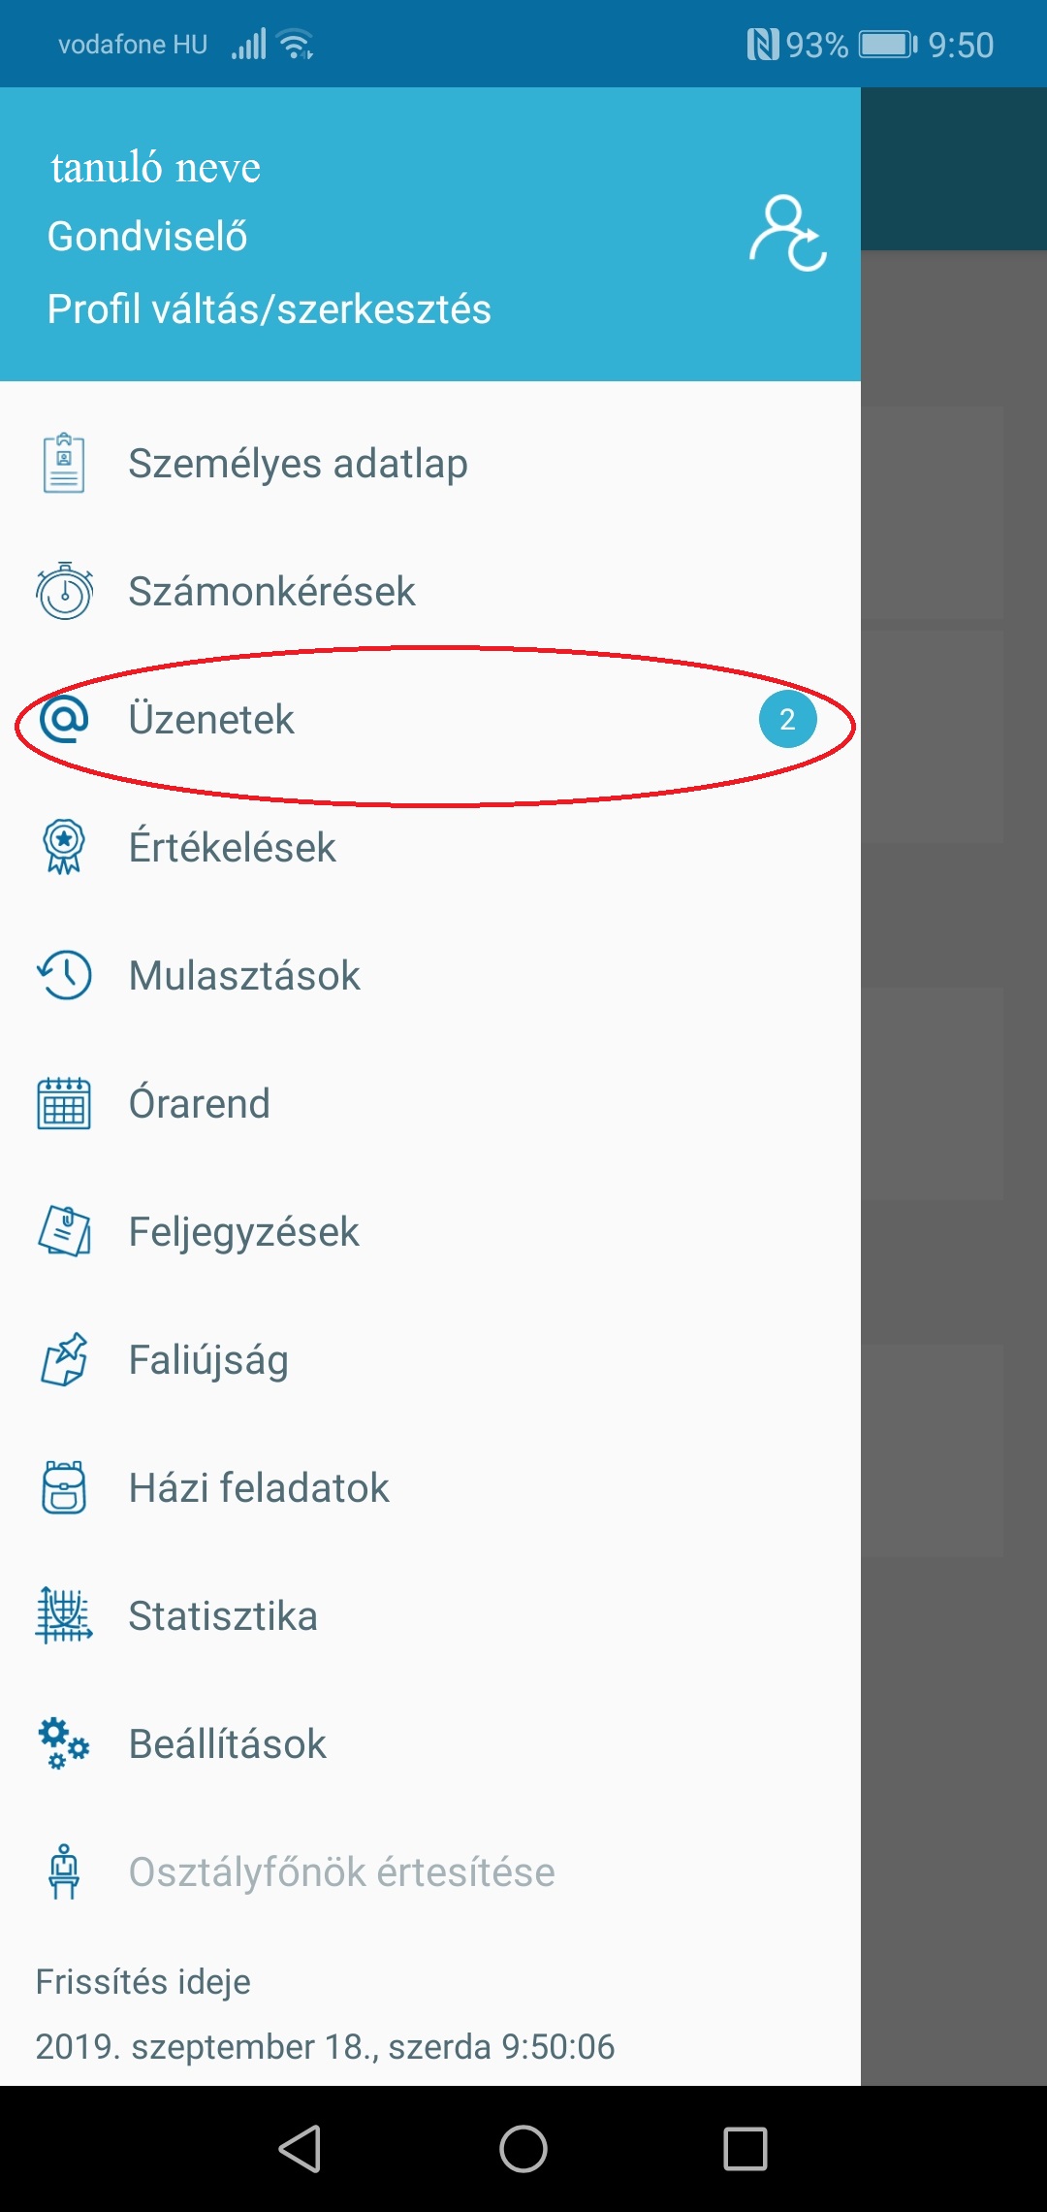The image size is (1047, 2212).
Task: Open the Beállítások settings entry
Action: click(228, 1744)
